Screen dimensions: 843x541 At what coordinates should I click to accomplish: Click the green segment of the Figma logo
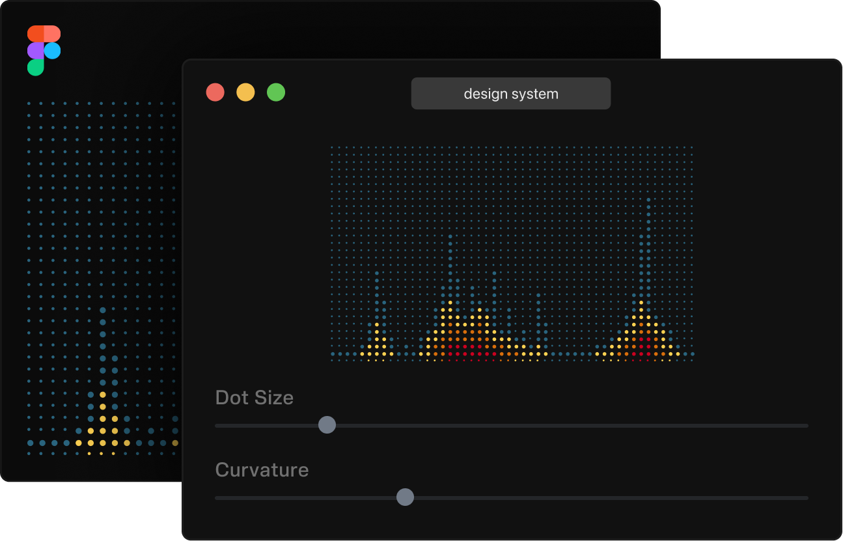[36, 66]
